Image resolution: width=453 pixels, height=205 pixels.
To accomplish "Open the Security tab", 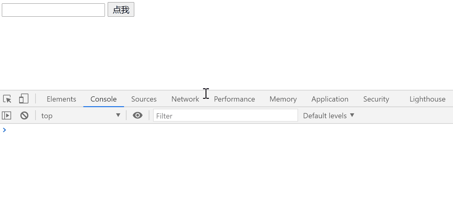I will [x=376, y=99].
